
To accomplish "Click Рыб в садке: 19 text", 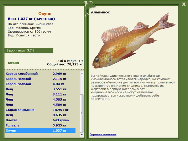I will [70, 61].
